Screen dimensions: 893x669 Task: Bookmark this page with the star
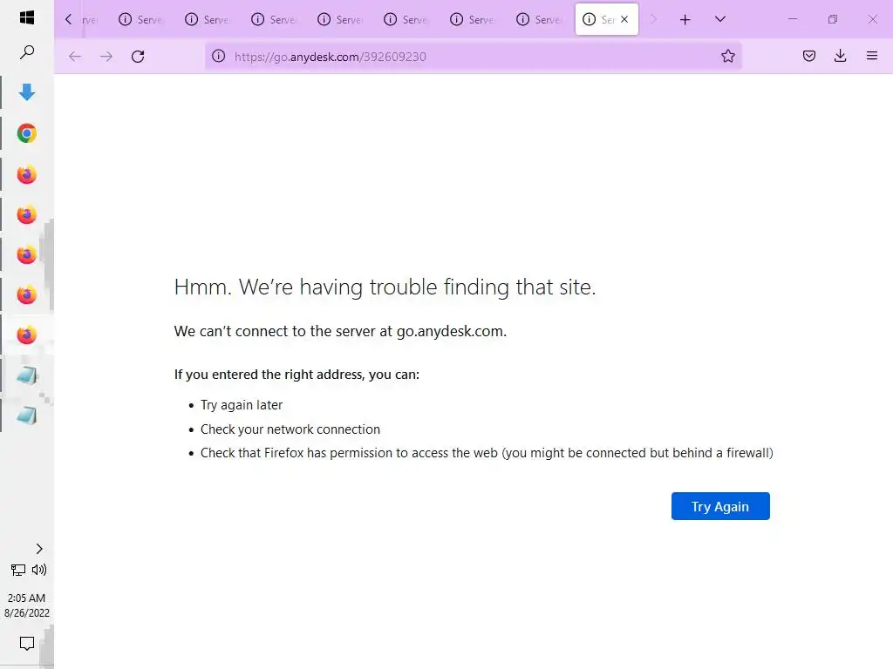point(728,56)
